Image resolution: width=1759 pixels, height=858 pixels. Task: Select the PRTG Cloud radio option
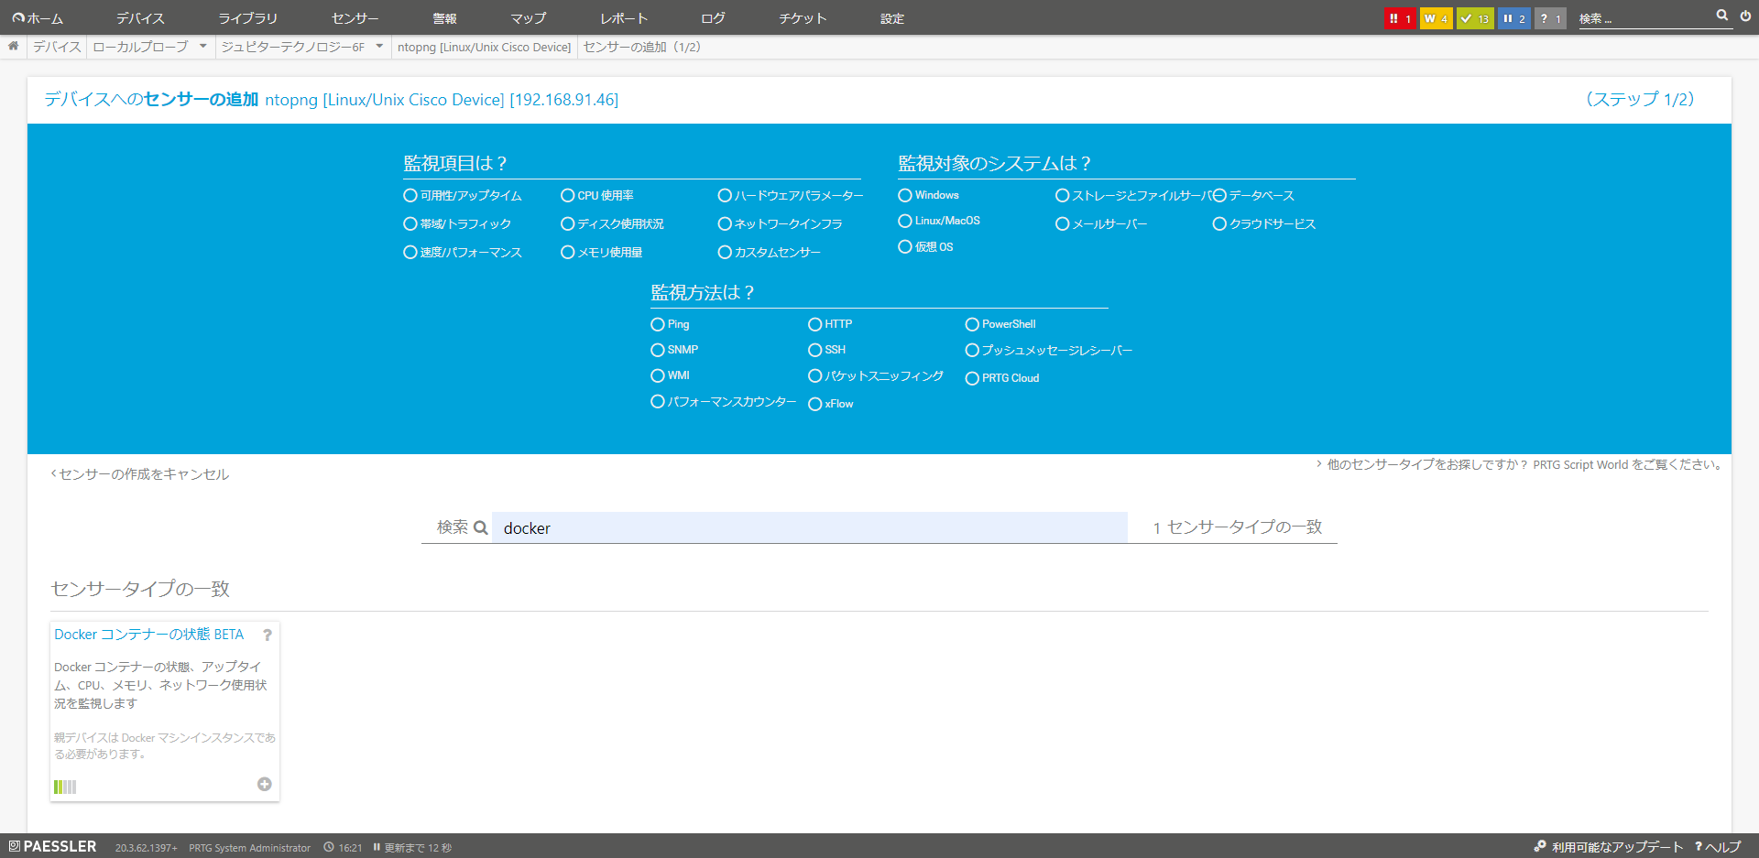(x=973, y=378)
